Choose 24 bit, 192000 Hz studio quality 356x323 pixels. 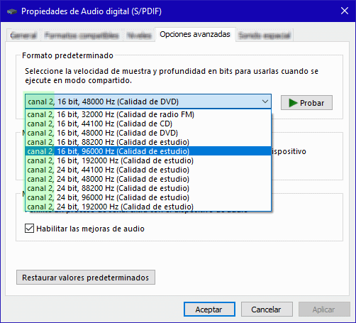[148, 207]
